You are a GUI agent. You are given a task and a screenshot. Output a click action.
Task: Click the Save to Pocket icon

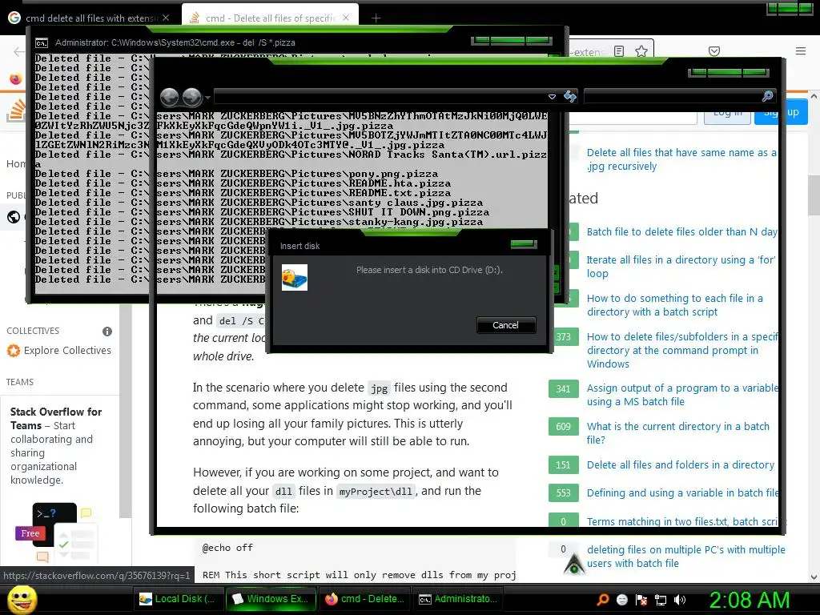(x=714, y=51)
